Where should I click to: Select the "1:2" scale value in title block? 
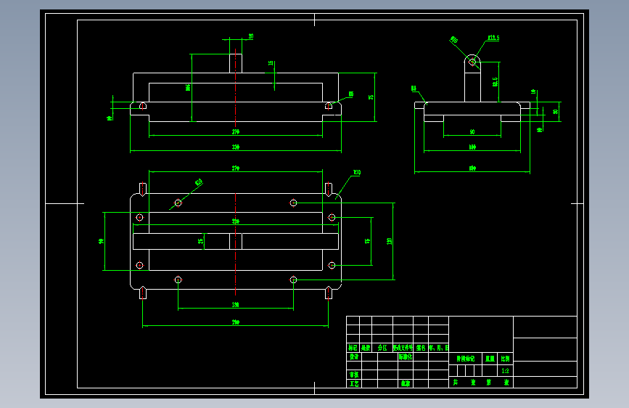coord(505,371)
